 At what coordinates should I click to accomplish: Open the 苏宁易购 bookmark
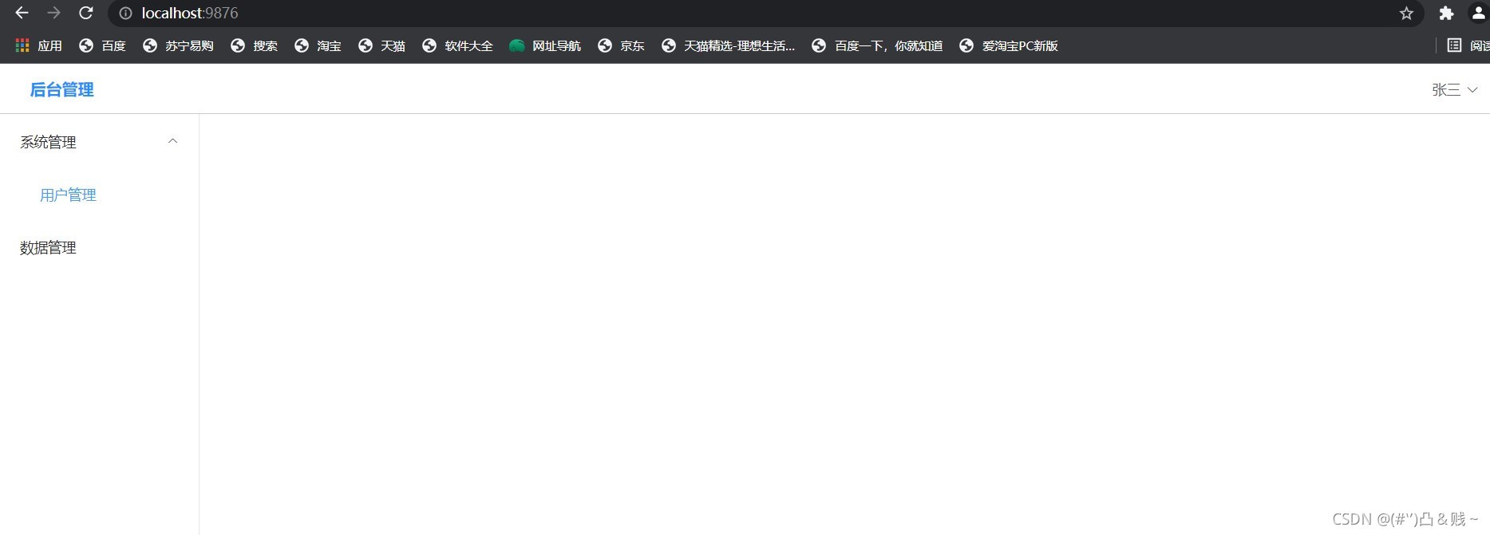tap(178, 45)
